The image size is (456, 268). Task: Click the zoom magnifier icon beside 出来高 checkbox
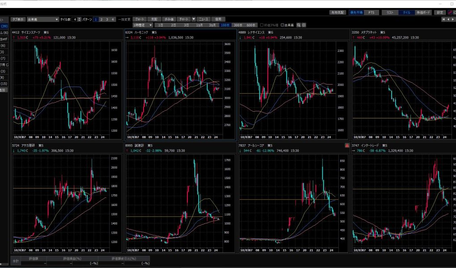(299, 25)
